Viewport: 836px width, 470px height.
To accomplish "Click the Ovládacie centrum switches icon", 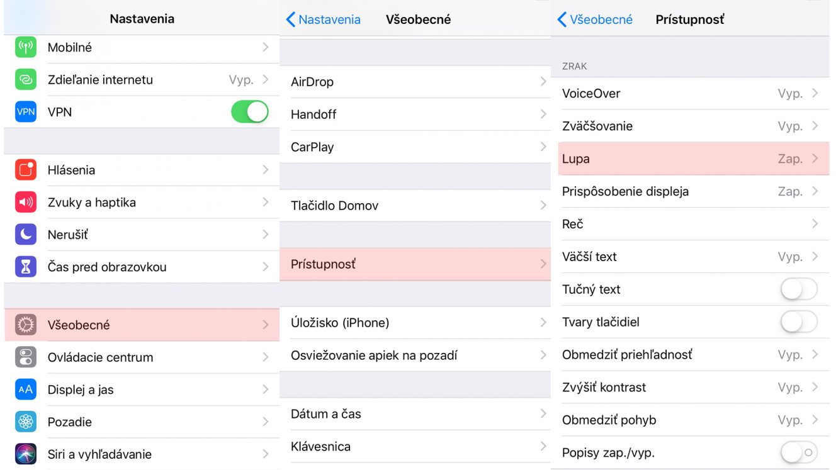I will pos(26,357).
